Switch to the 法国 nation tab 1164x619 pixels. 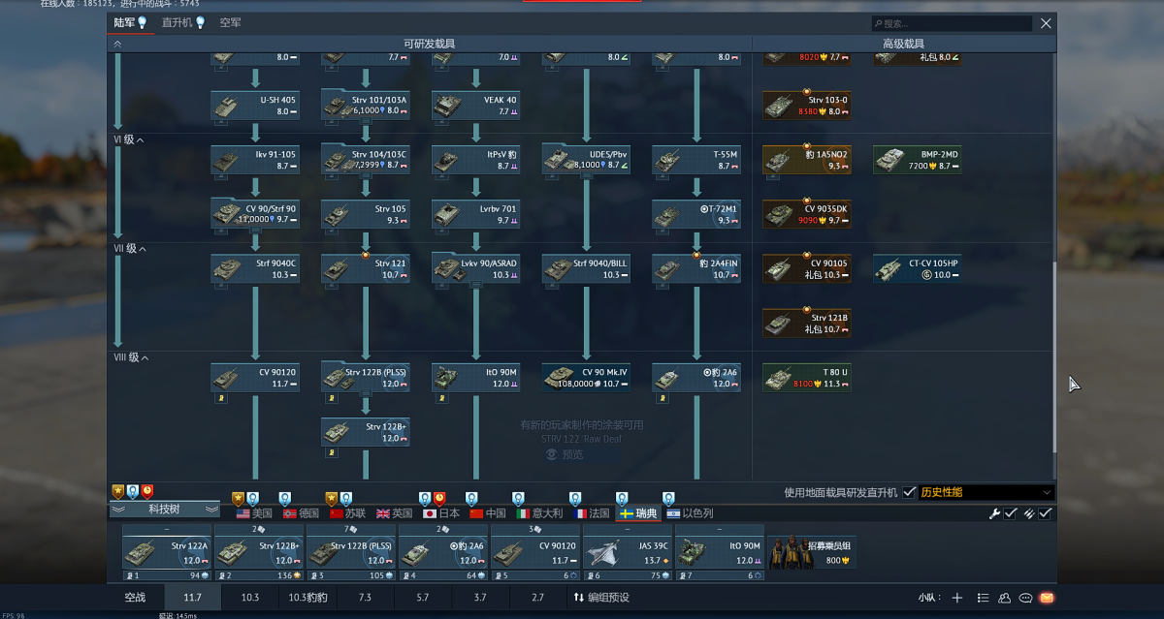pos(592,513)
